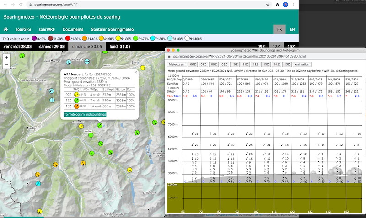Screen dimensions: 366x218
Task: Select the green marker beside Verbier label
Action: coord(91,135)
